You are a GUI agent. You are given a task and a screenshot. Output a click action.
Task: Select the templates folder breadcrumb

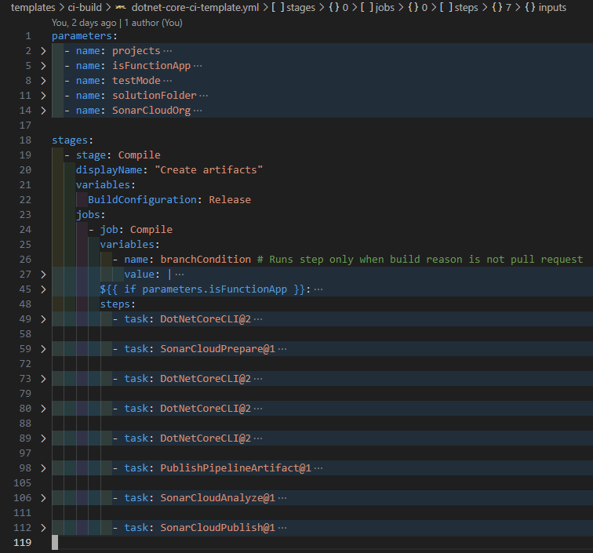(34, 7)
